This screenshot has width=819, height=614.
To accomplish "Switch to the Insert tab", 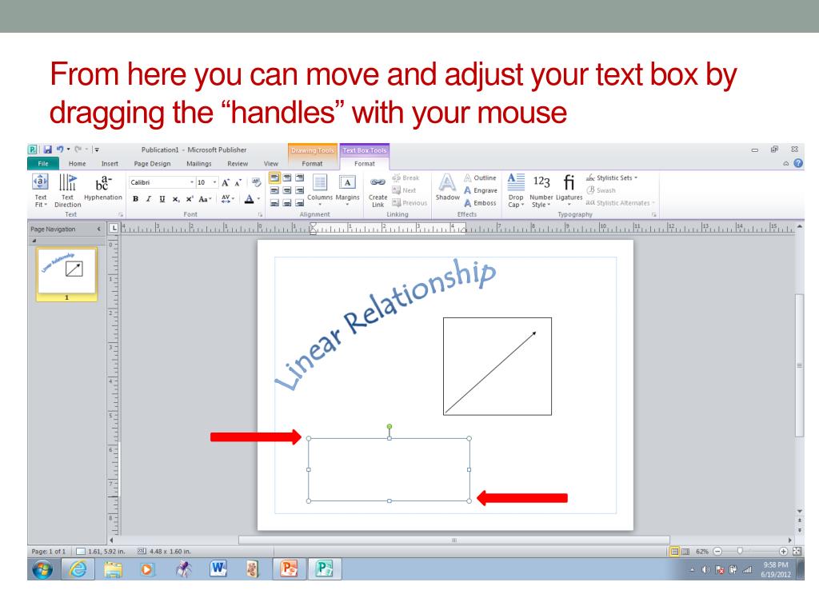I will tap(110, 163).
